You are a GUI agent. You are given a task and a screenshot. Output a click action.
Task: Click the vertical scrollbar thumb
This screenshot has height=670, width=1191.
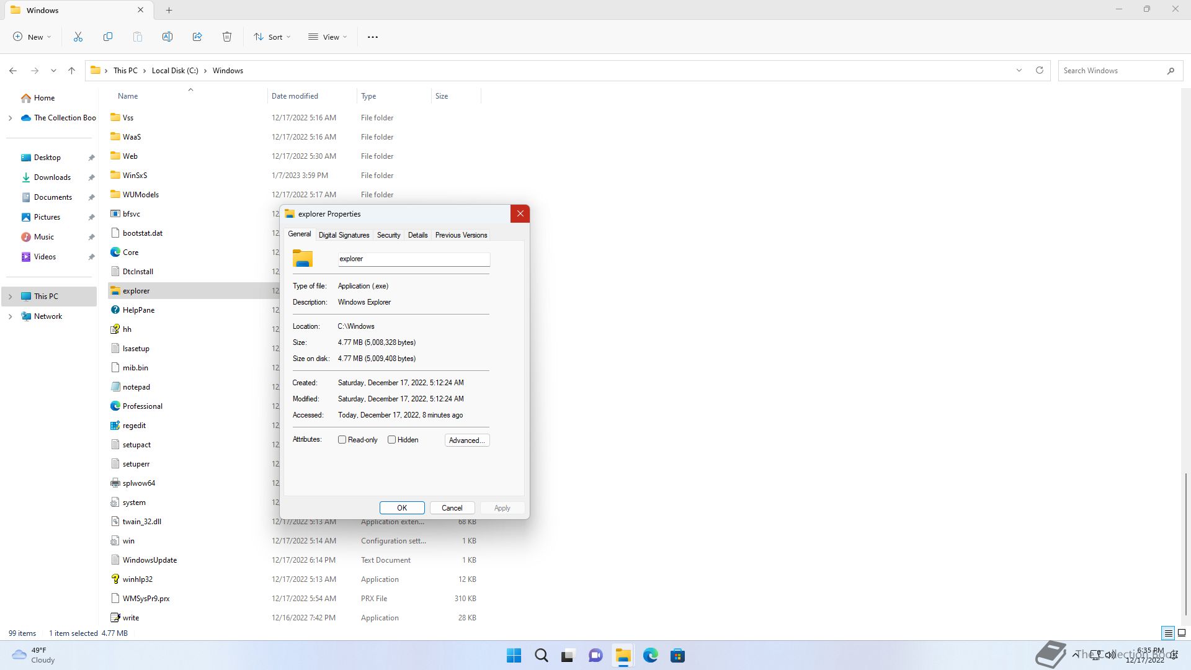1186,544
